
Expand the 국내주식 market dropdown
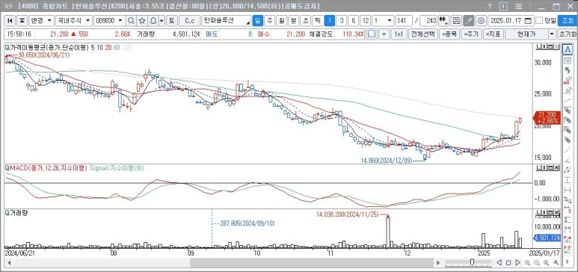[x=74, y=21]
